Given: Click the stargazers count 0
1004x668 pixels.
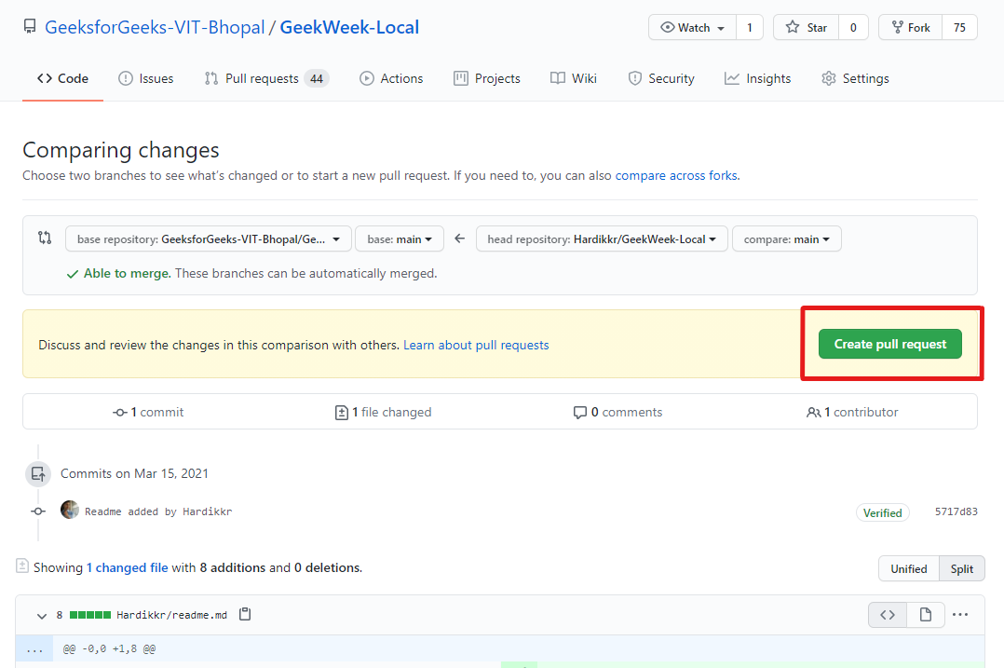Looking at the screenshot, I should (853, 28).
